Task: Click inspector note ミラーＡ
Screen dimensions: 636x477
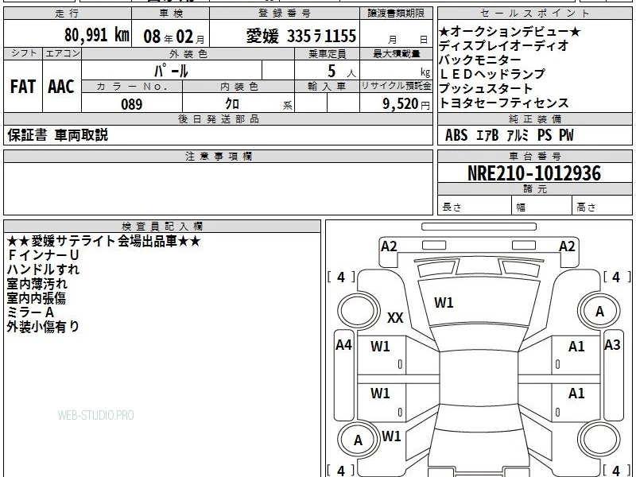Action: (30, 312)
